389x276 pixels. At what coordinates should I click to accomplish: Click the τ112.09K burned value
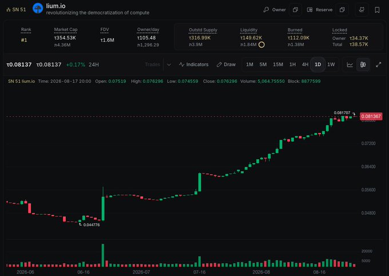[299, 38]
